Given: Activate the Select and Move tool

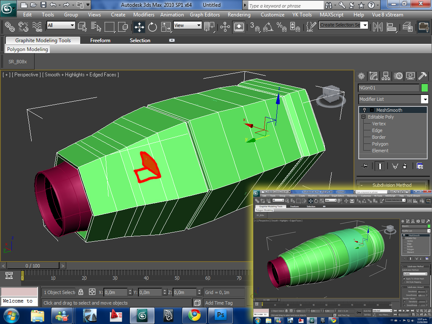Looking at the screenshot, I should coord(139,27).
